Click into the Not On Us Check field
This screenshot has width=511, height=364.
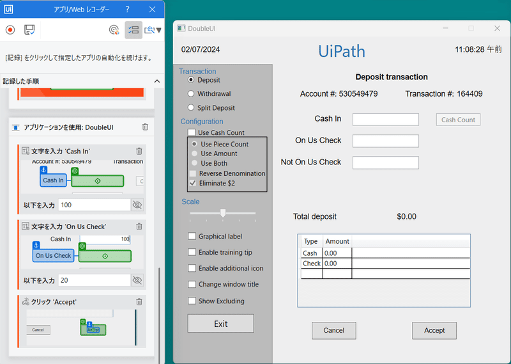(386, 162)
